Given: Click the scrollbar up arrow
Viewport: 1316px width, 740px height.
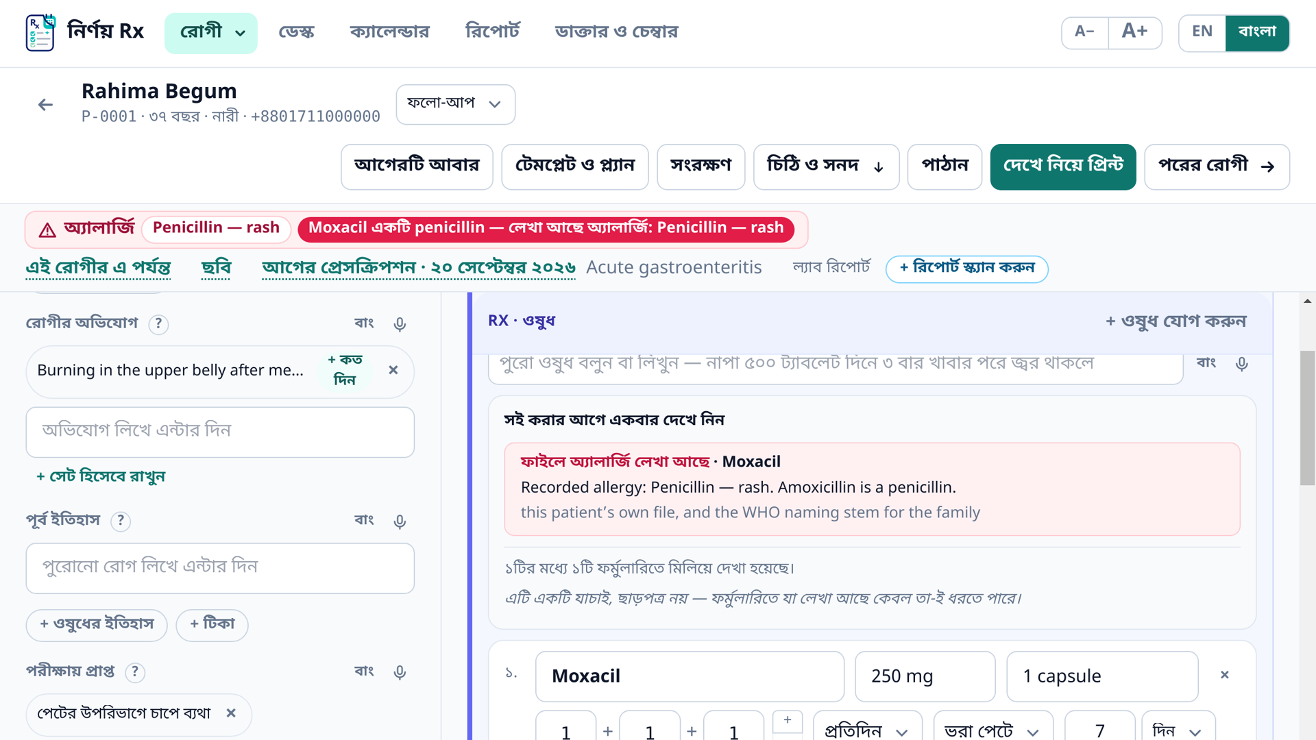Looking at the screenshot, I should 1307,301.
